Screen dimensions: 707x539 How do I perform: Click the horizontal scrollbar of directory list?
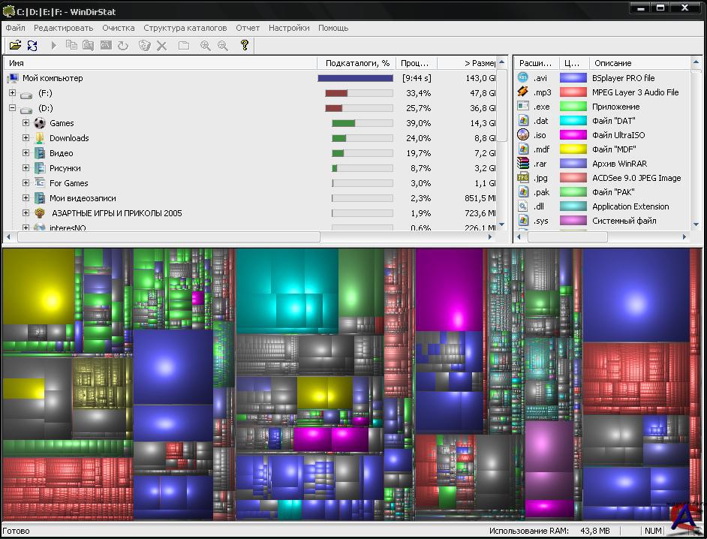coord(165,237)
